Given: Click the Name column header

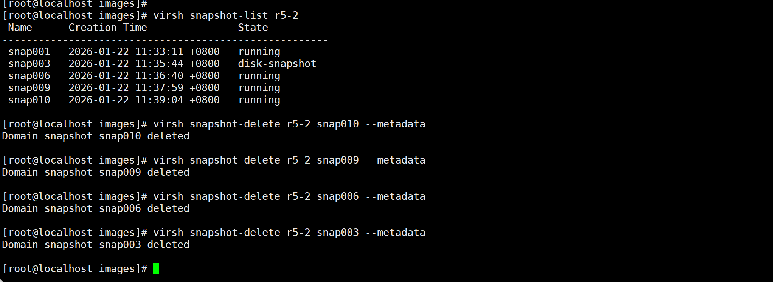Looking at the screenshot, I should tap(20, 28).
